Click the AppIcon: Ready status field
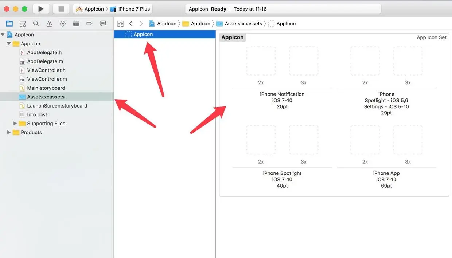The height and width of the screenshot is (258, 452). tap(283, 9)
